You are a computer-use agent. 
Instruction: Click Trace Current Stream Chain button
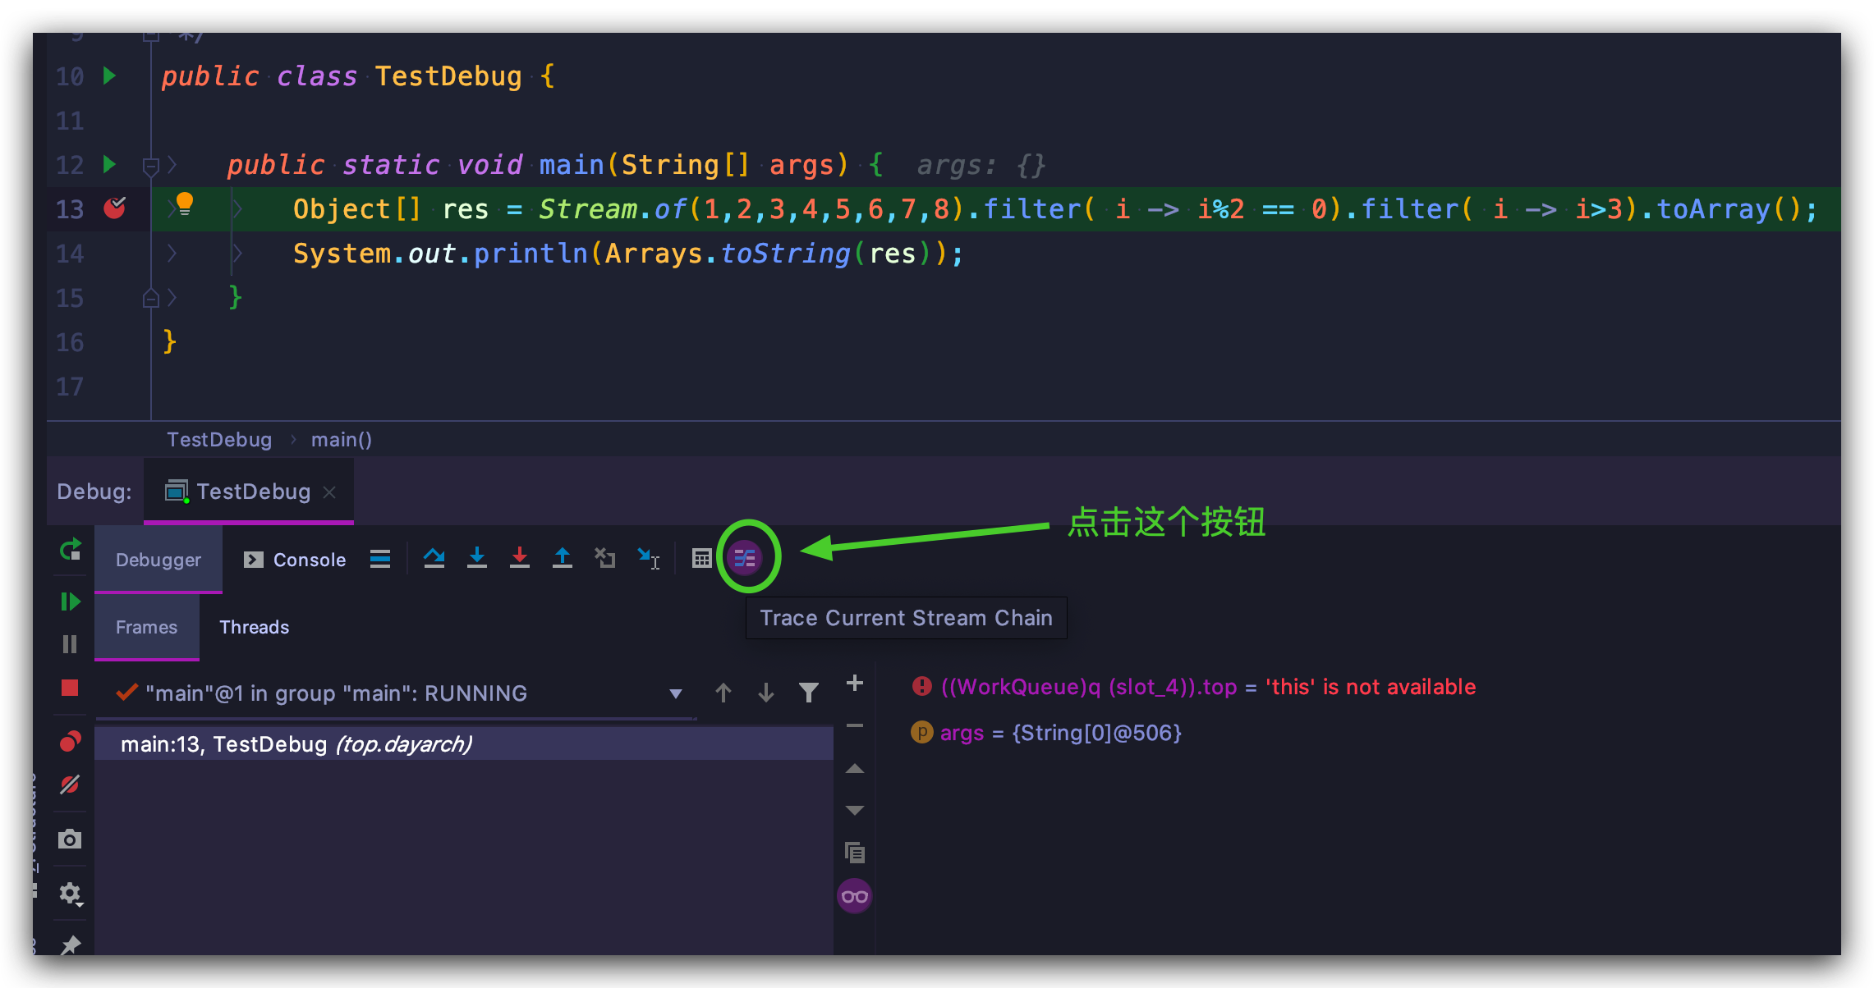(x=744, y=560)
